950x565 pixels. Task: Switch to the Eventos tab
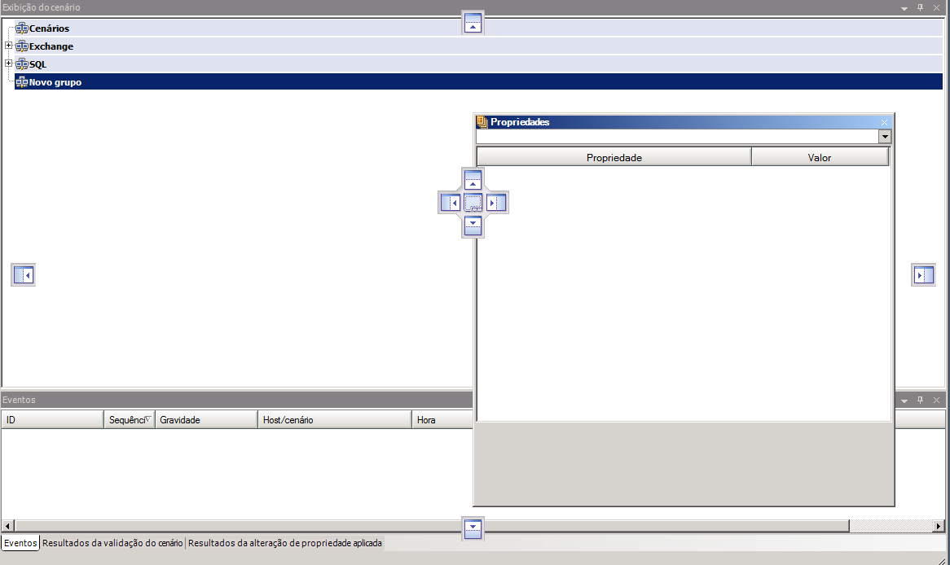(20, 542)
